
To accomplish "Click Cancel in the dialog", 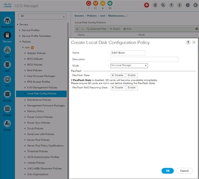I will click(184, 171).
